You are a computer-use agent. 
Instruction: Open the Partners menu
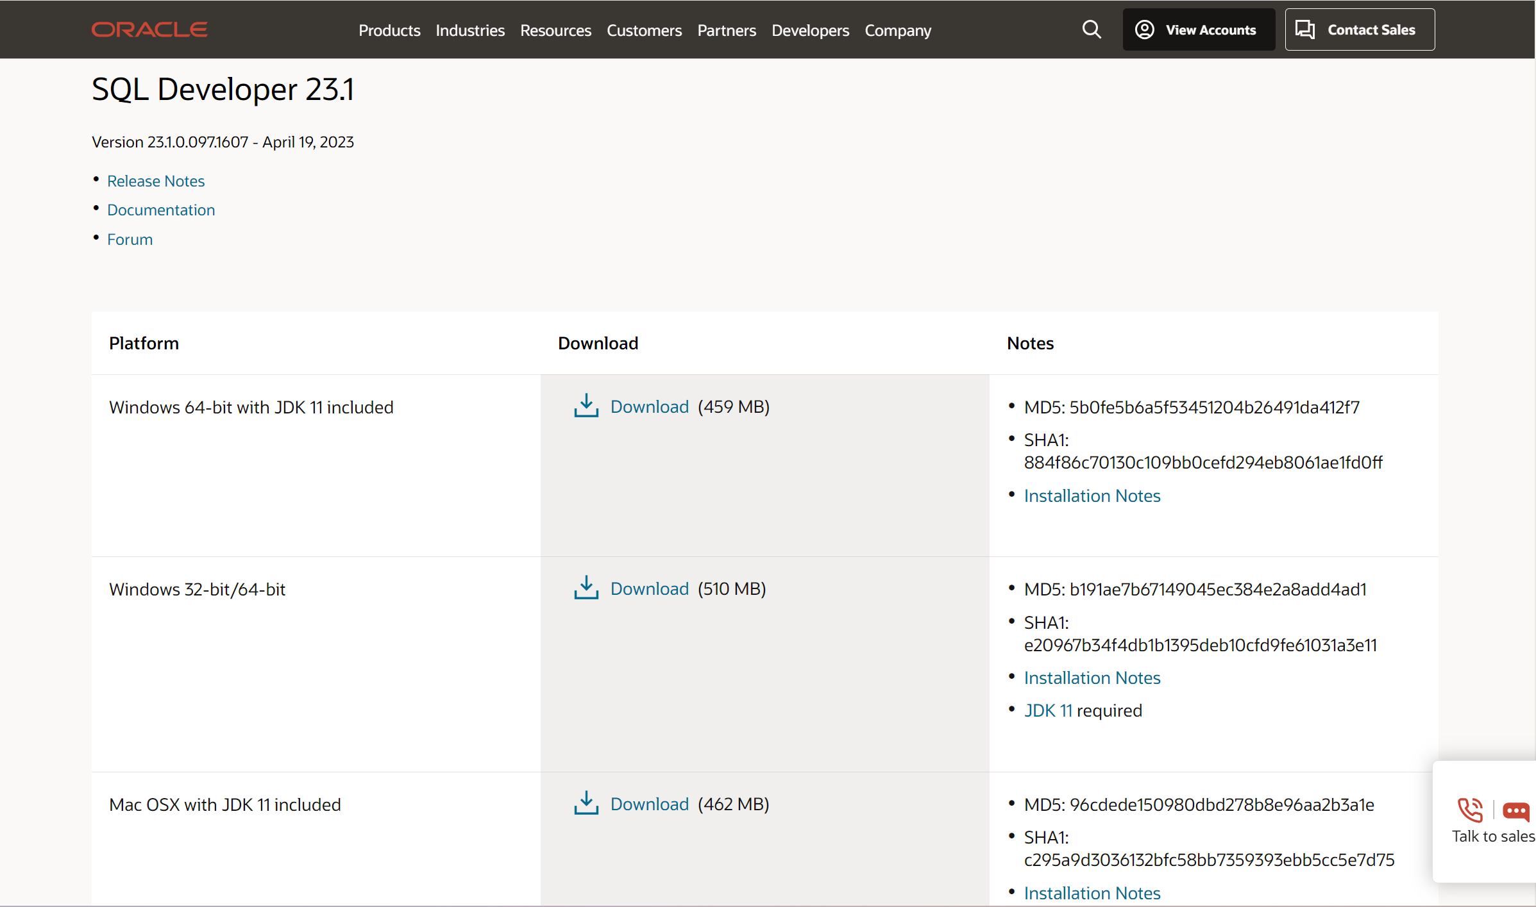[727, 30]
